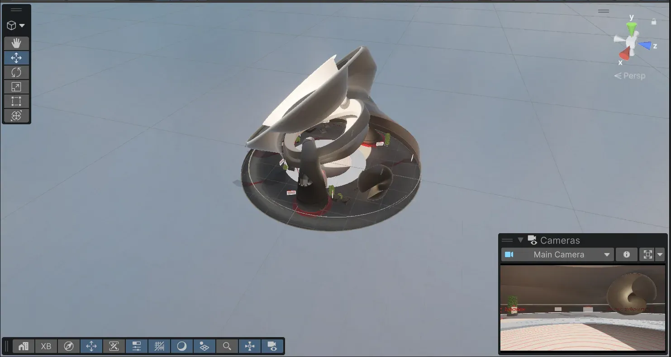Toggle the dot-over-grid icon in bottom toolbar

pyautogui.click(x=205, y=346)
